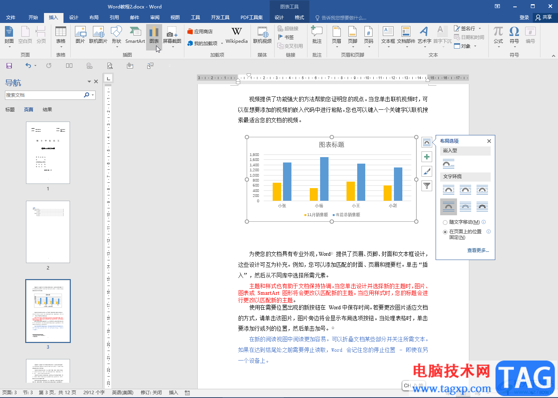
Task: Insert a 艺术字 WordArt
Action: (424, 35)
